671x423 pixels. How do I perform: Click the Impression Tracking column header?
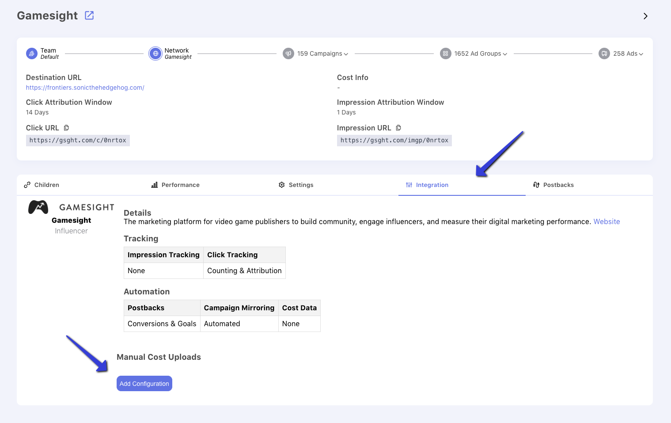point(163,255)
